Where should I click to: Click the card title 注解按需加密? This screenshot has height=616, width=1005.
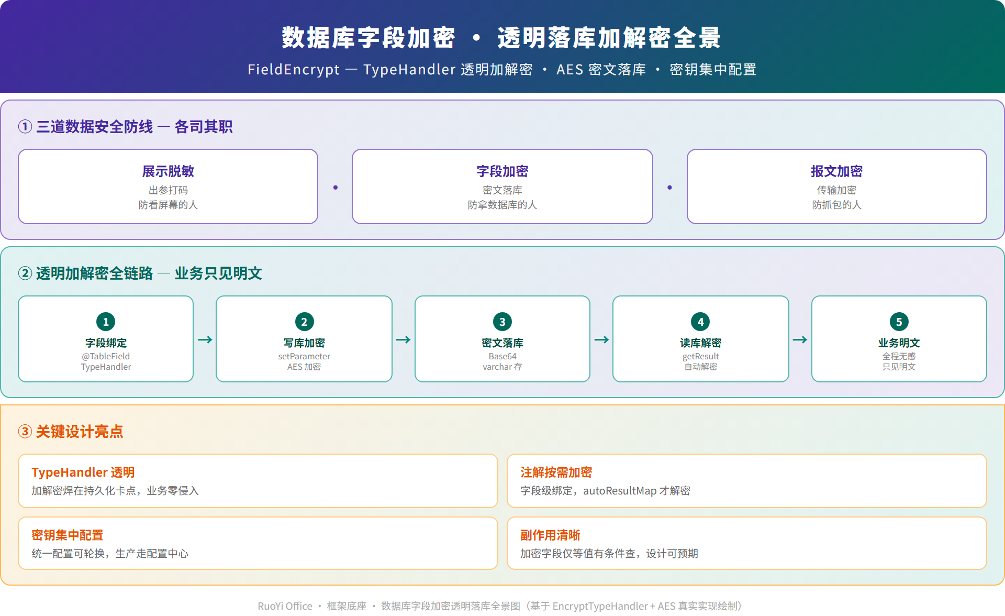[556, 472]
